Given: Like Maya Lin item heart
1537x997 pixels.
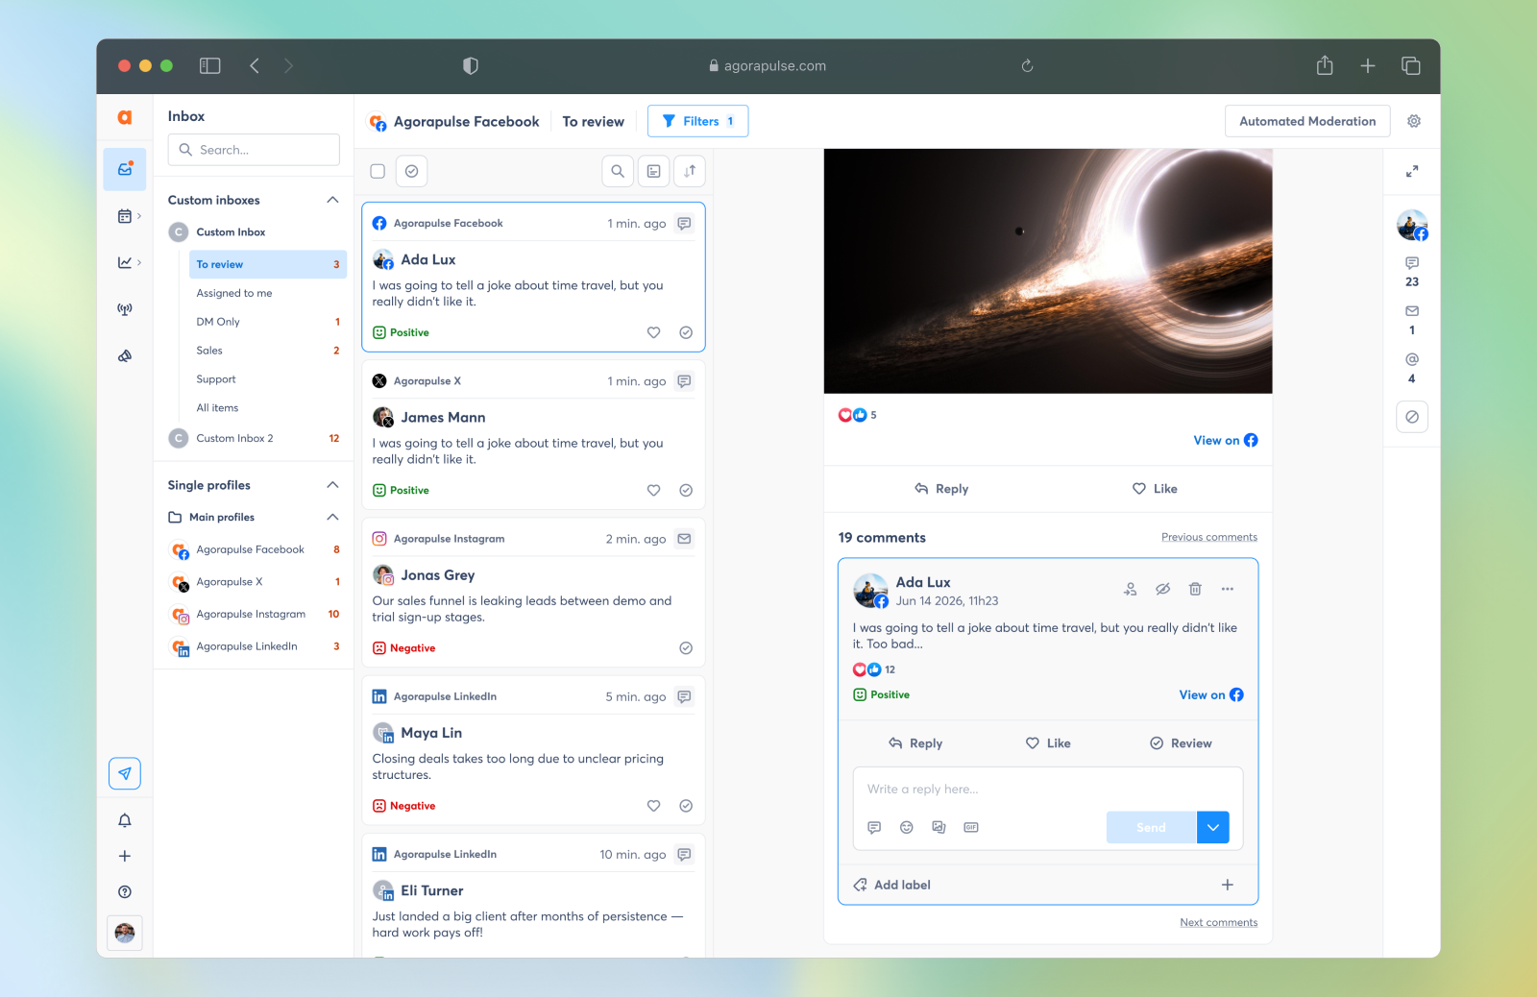Looking at the screenshot, I should pos(653,806).
